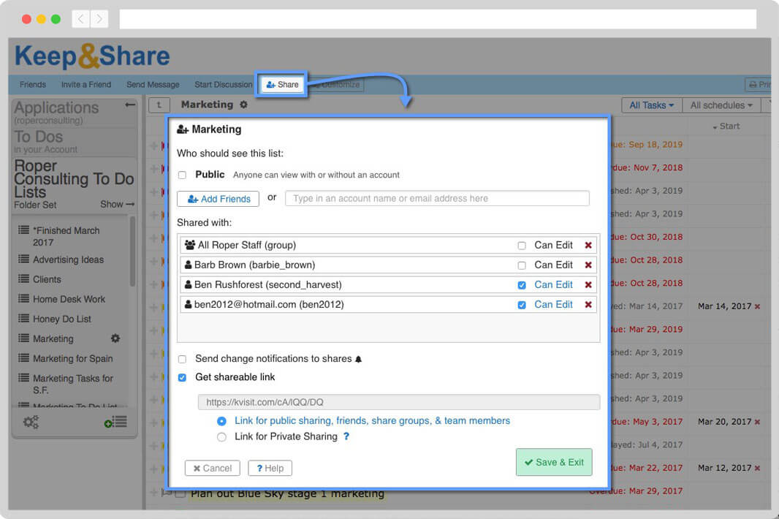Click the small t button near Marketing

[x=159, y=105]
